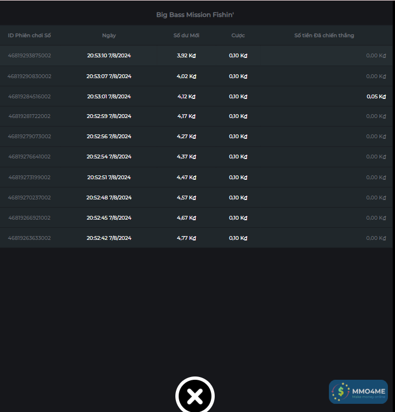Click the 'Big Bass Mission Fishin'' title

pos(195,15)
